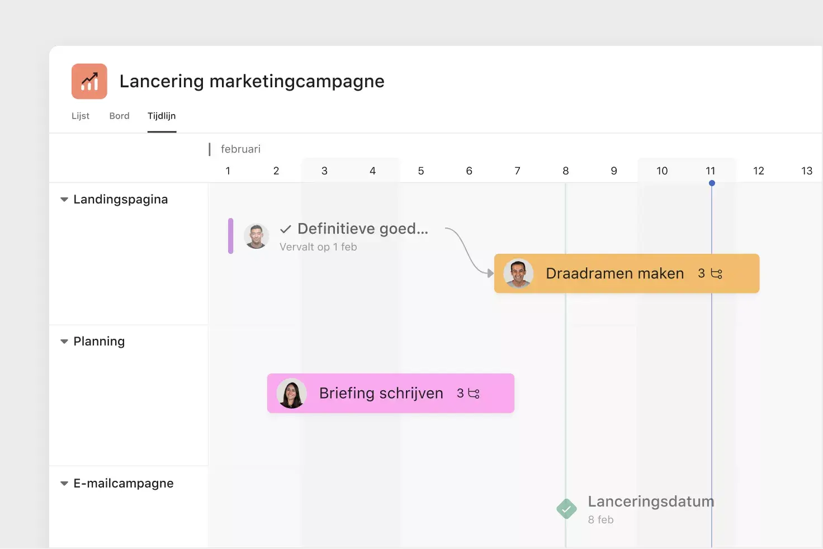Click the avatar beside Definitieve goedkeuring
The width and height of the screenshot is (823, 549).
point(256,236)
